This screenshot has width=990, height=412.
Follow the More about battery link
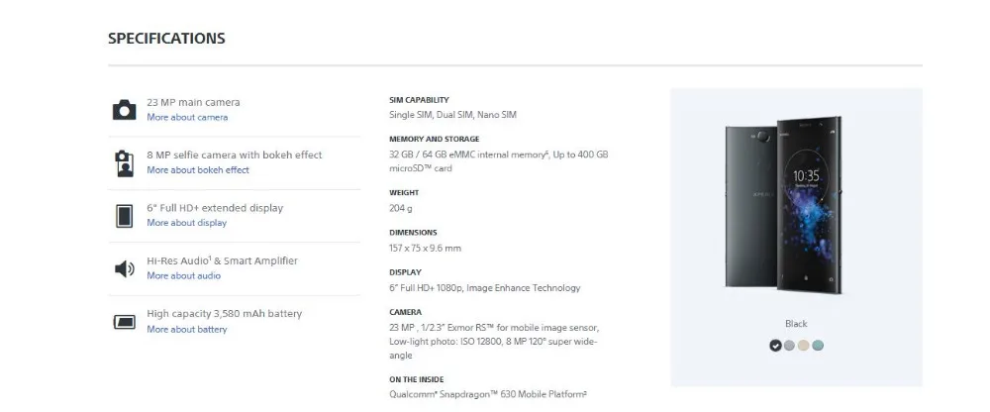pyautogui.click(x=187, y=329)
